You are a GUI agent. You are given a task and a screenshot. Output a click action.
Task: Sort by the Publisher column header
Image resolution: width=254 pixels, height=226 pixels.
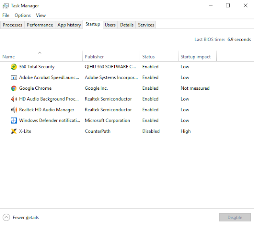[111, 56]
